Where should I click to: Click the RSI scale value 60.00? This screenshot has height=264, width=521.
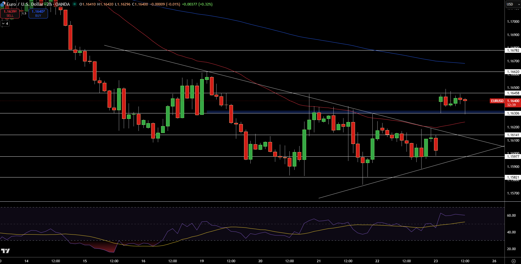point(511,216)
